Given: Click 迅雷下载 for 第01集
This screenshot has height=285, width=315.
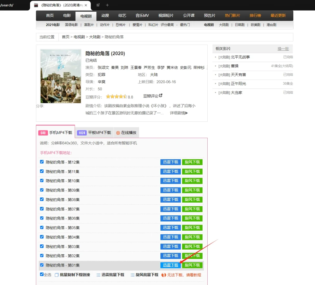Looking at the screenshot, I should point(170,265).
